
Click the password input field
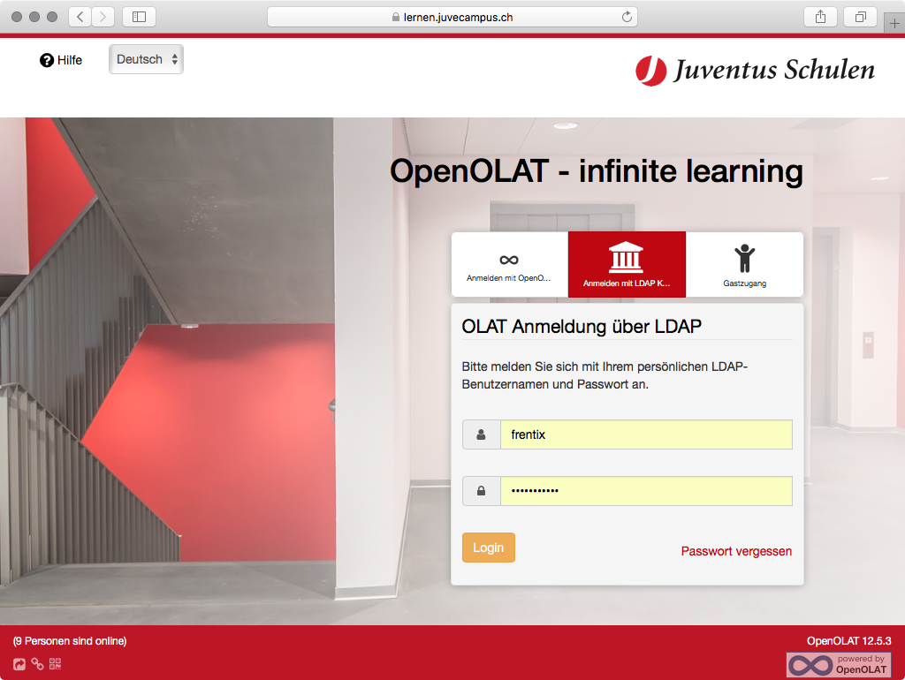click(646, 491)
